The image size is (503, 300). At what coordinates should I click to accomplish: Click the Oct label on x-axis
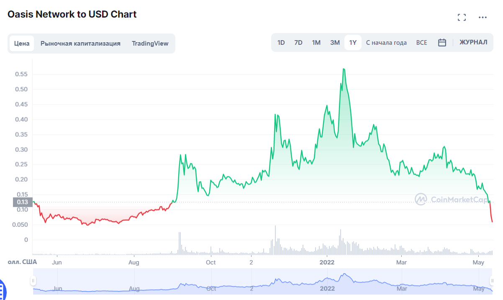coord(211,262)
